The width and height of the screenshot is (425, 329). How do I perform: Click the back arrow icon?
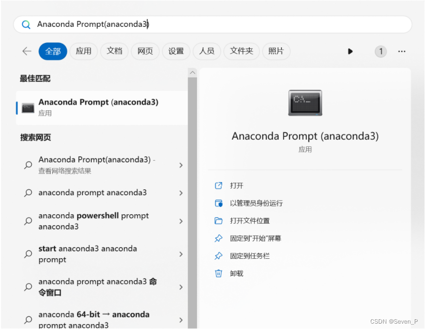click(26, 51)
